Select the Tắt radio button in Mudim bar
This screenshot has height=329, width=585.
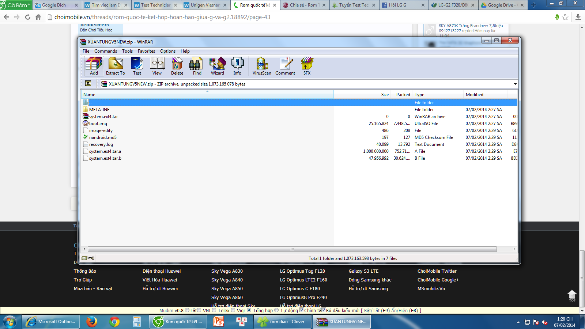pos(187,310)
